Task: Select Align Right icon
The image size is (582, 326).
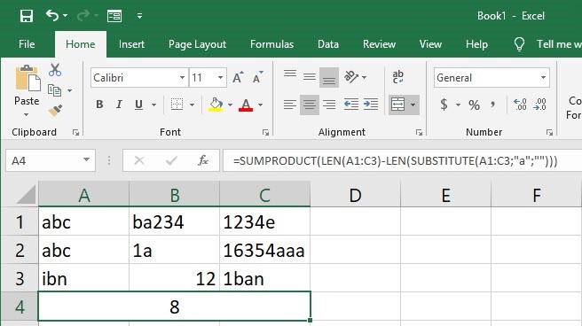Action: pos(329,105)
